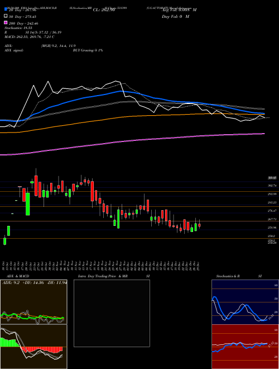This screenshot has height=369, width=279.
Task: Click the 'Day Vol: 0 M' text
Action: click(x=175, y=16)
